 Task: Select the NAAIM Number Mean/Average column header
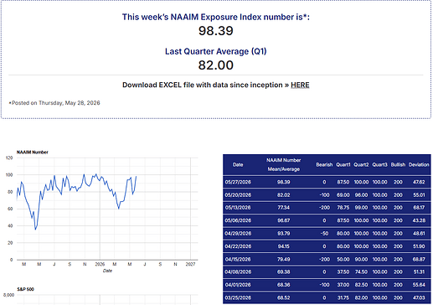coord(283,165)
